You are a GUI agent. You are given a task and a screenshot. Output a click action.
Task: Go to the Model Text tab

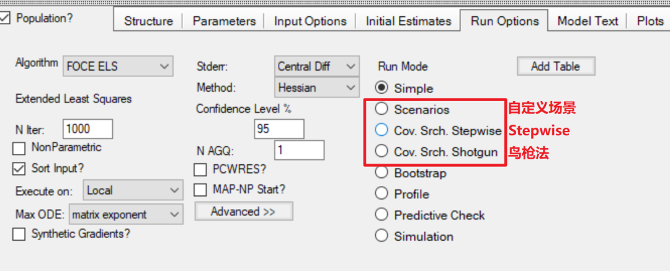587,21
